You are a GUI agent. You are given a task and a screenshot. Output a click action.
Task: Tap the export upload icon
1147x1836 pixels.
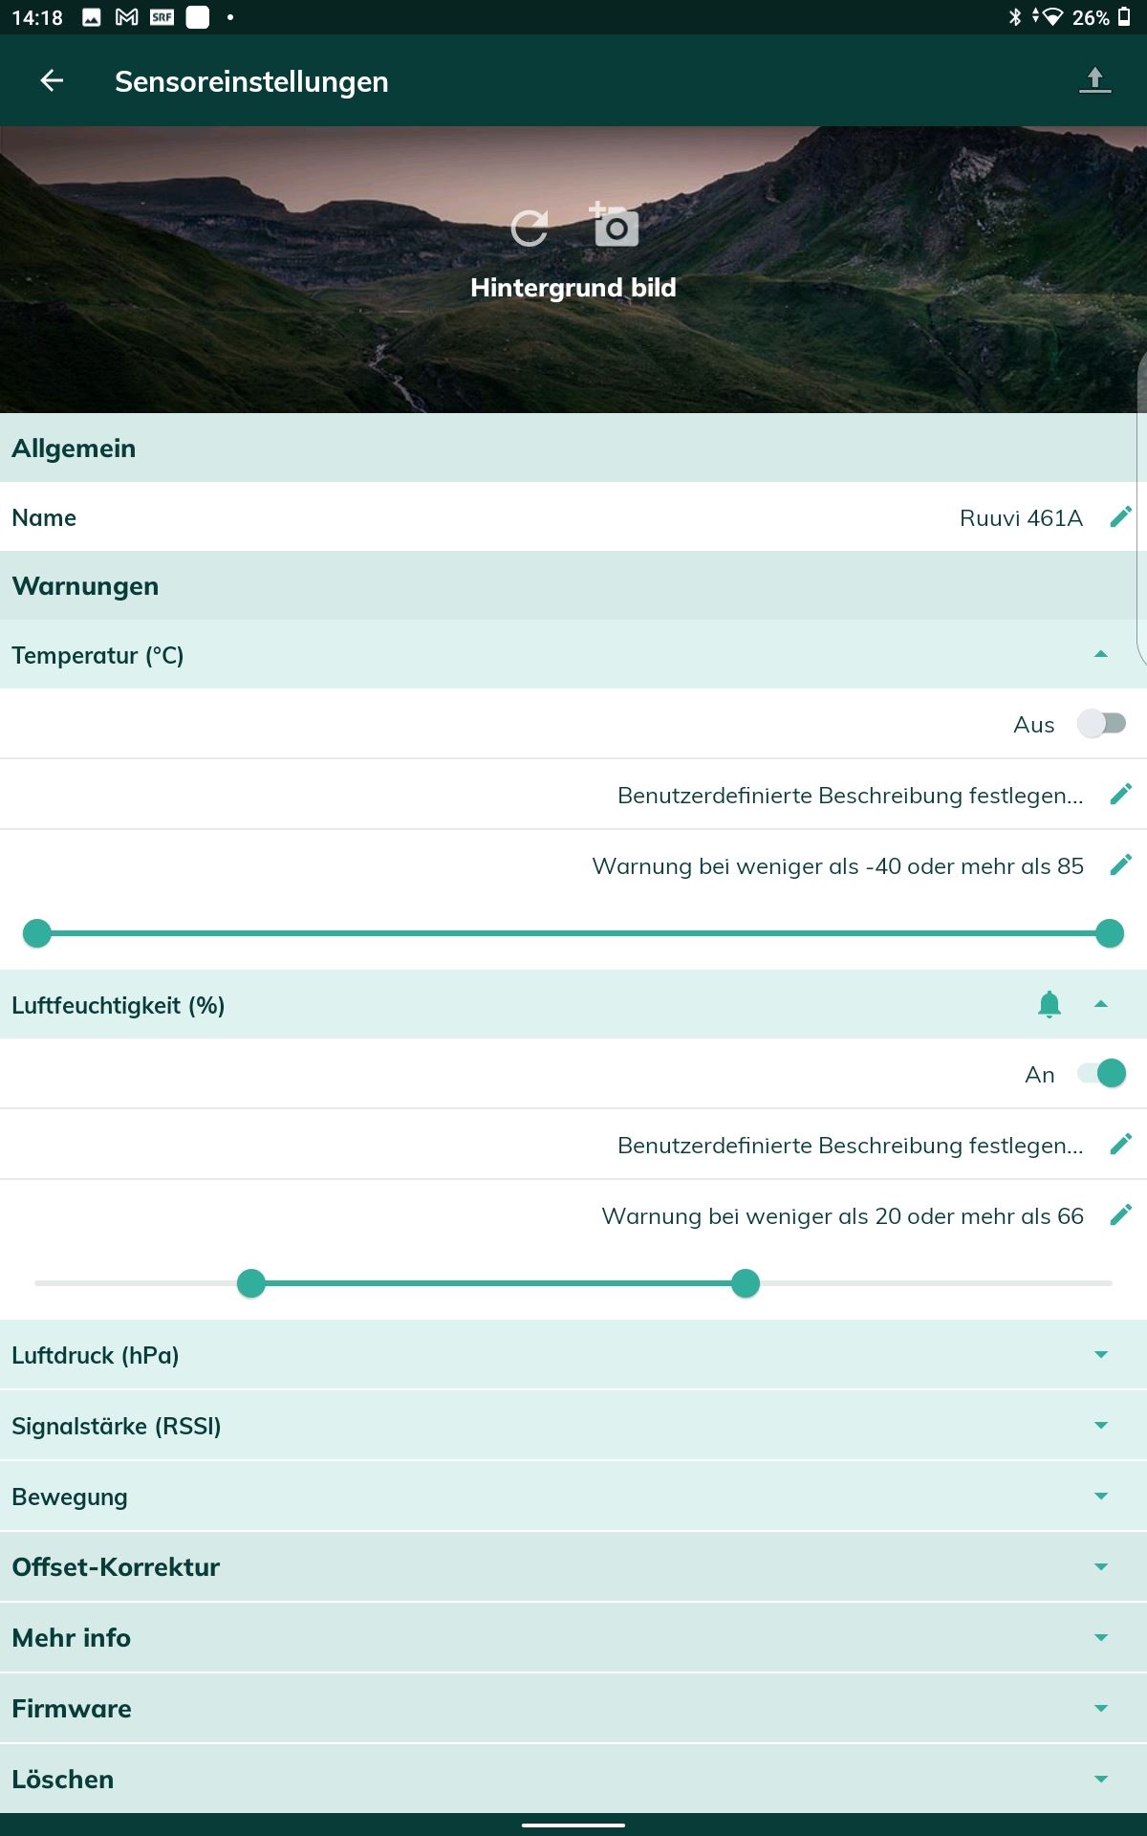1095,81
